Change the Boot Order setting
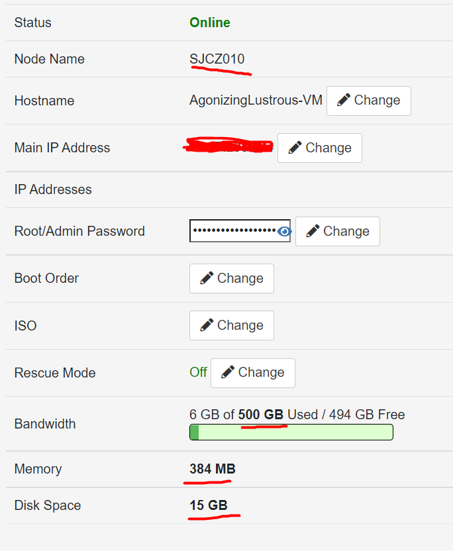The height and width of the screenshot is (551, 453). click(x=232, y=278)
